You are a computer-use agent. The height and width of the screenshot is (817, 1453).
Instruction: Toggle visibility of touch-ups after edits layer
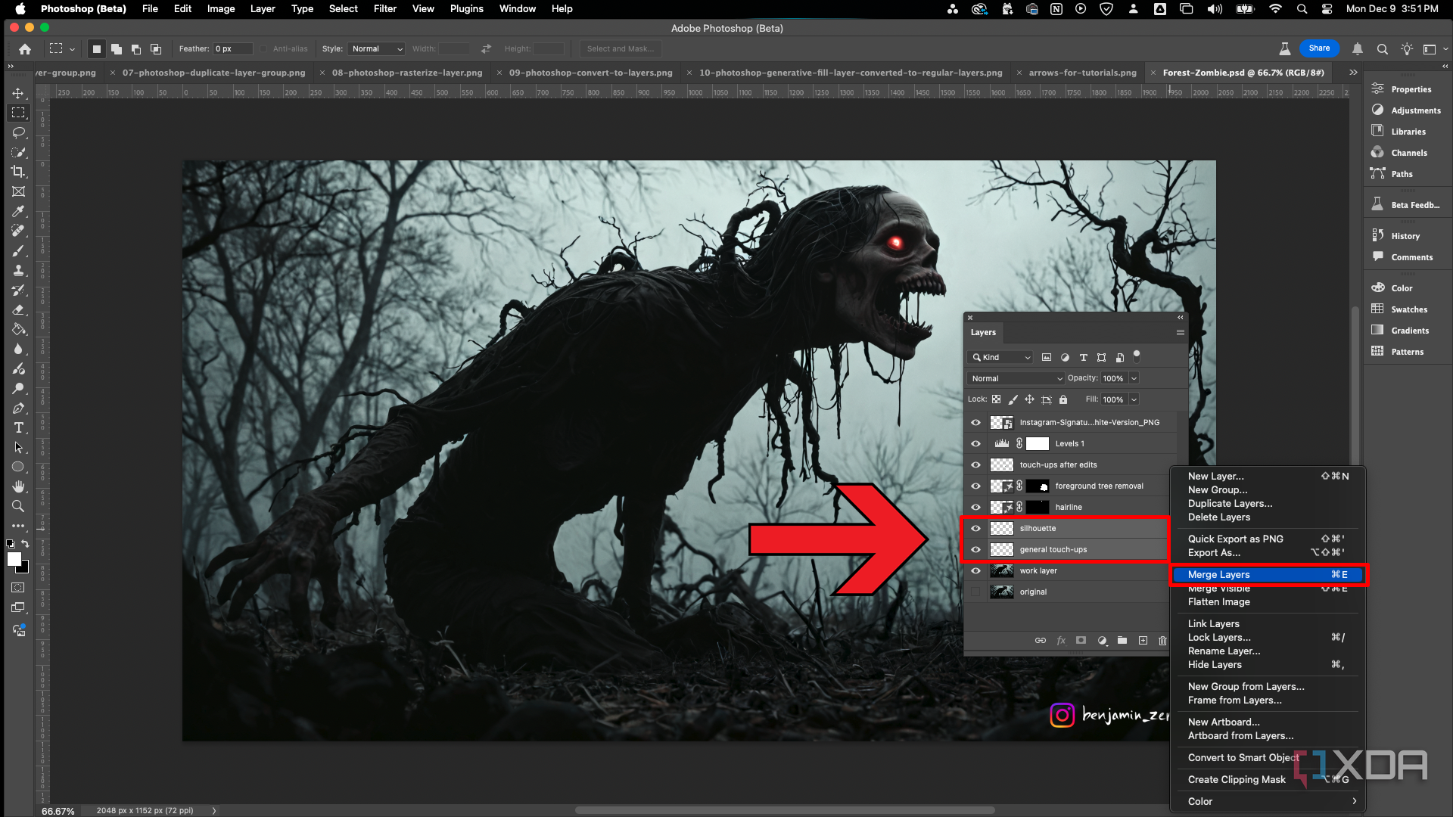tap(975, 465)
